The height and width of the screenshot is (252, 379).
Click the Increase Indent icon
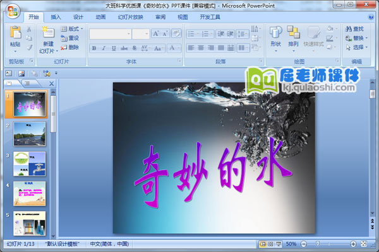[230, 34]
